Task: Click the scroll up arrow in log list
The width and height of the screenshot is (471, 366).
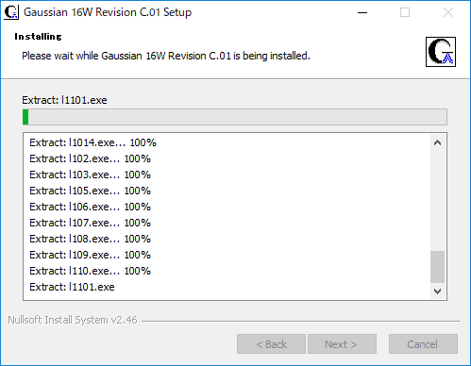Action: pos(437,142)
